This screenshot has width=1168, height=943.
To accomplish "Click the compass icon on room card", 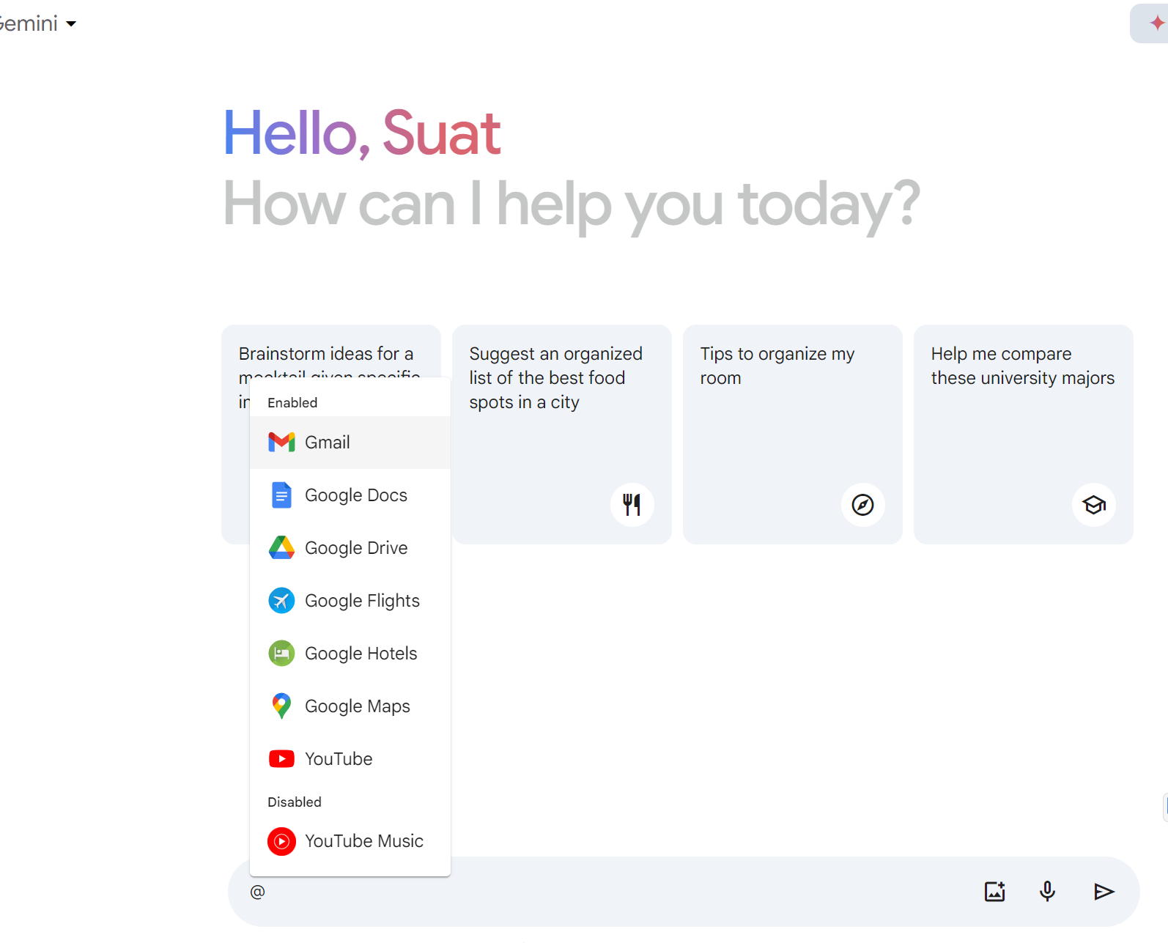I will pos(863,505).
